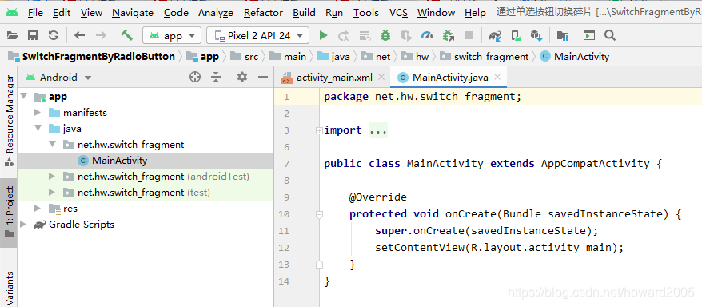This screenshot has width=702, height=307.
Task: Open the Navigate menu
Action: [x=133, y=13]
